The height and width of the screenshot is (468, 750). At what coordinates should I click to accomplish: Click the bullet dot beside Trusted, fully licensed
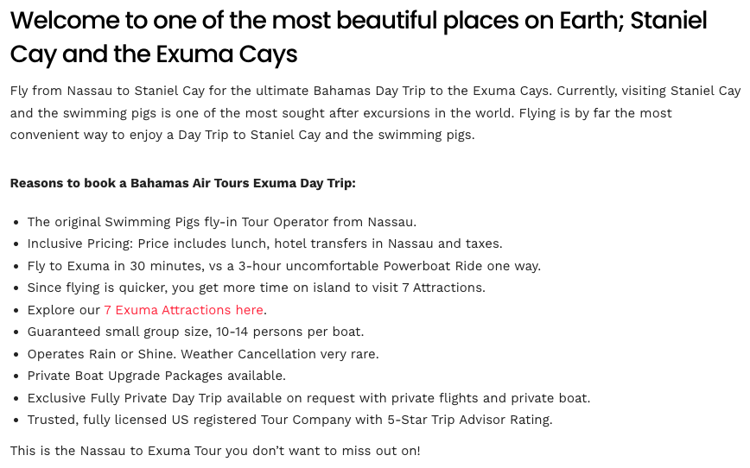click(16, 421)
